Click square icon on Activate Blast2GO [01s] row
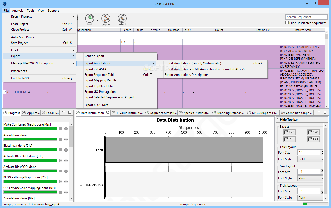Viewport: 331px width, 208px height. (61, 160)
